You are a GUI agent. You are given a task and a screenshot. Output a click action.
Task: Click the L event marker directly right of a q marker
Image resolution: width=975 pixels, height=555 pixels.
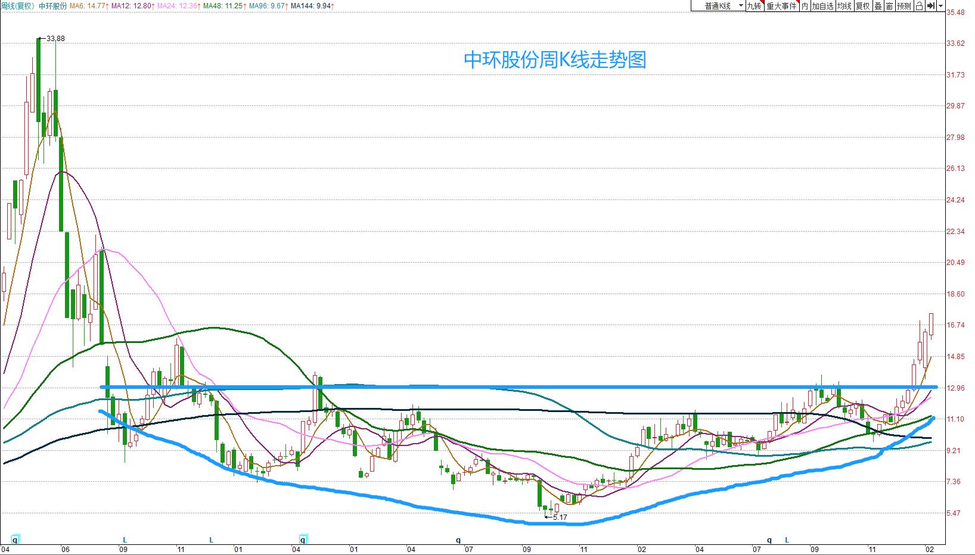(x=787, y=540)
